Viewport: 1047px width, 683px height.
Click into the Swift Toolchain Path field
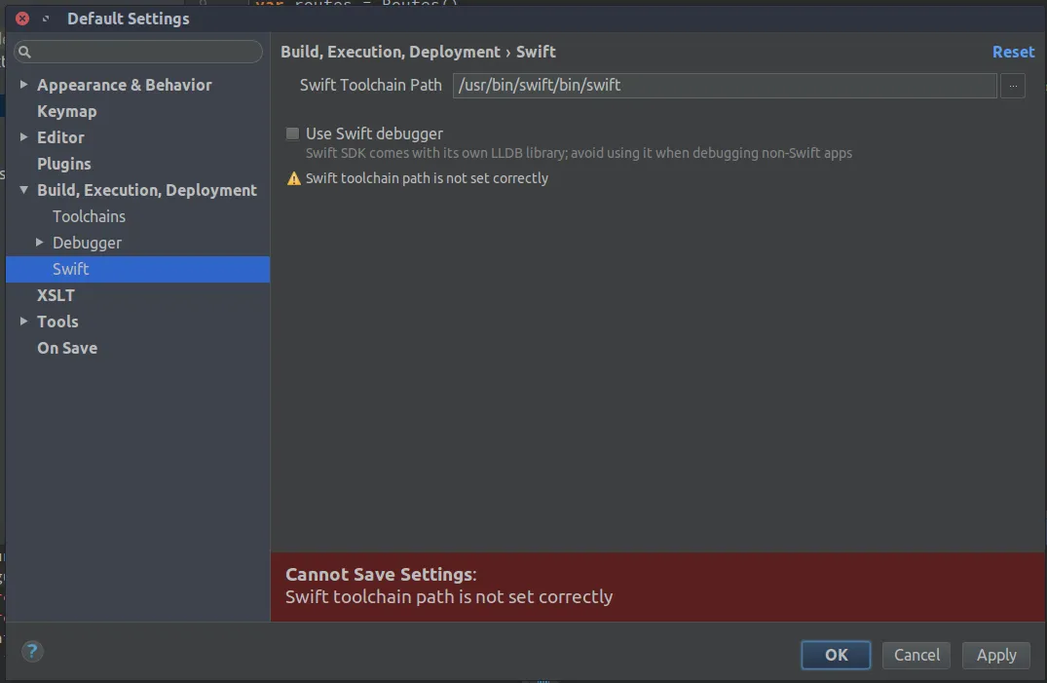pos(725,86)
